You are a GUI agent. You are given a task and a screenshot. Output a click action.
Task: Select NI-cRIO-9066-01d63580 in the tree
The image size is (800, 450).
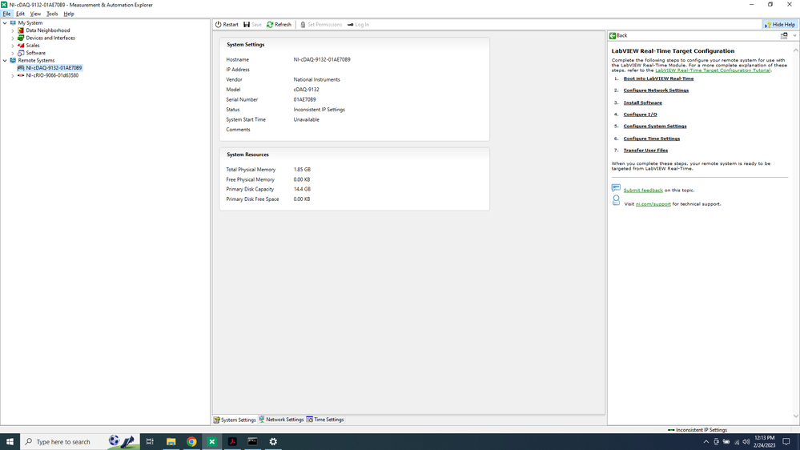(x=52, y=75)
